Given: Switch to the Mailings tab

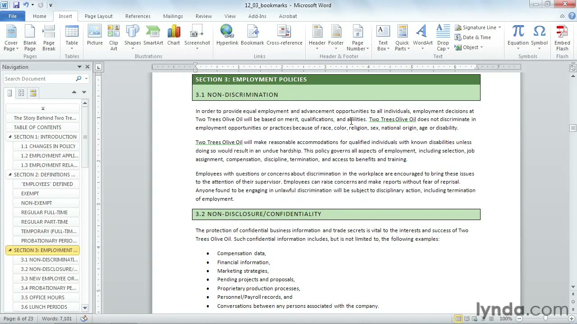Looking at the screenshot, I should (x=173, y=16).
